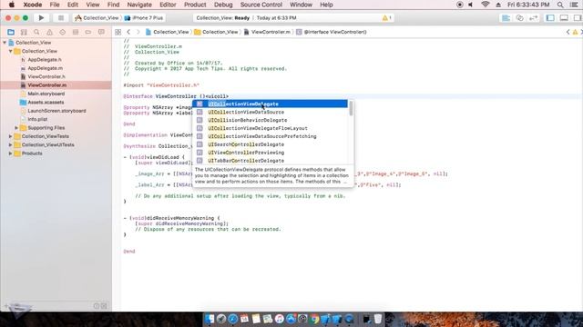This screenshot has width=583, height=327.
Task: Open Trash in the Dock
Action: (378, 319)
